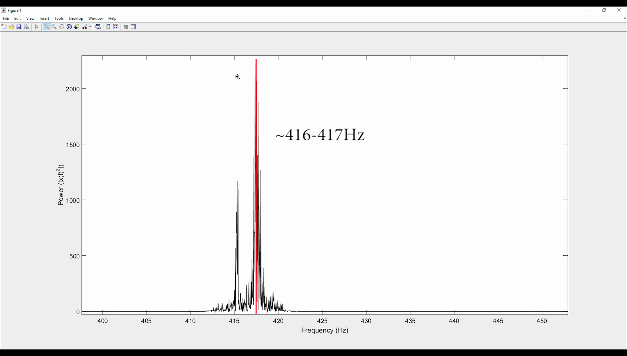Open the Help menu

coord(112,19)
